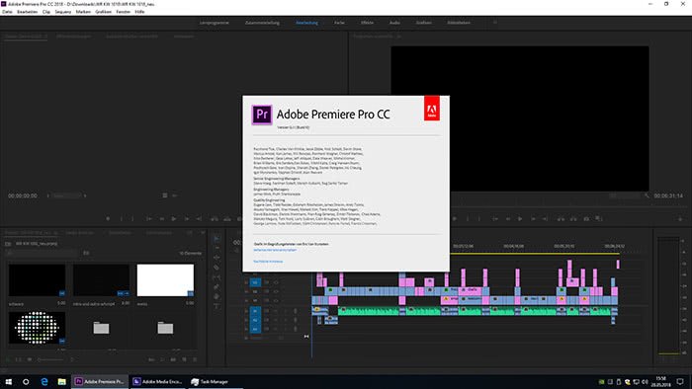Open Source monitor zoom level dropdown
Image resolution: width=692 pixels, height=389 pixels.
tap(67, 195)
